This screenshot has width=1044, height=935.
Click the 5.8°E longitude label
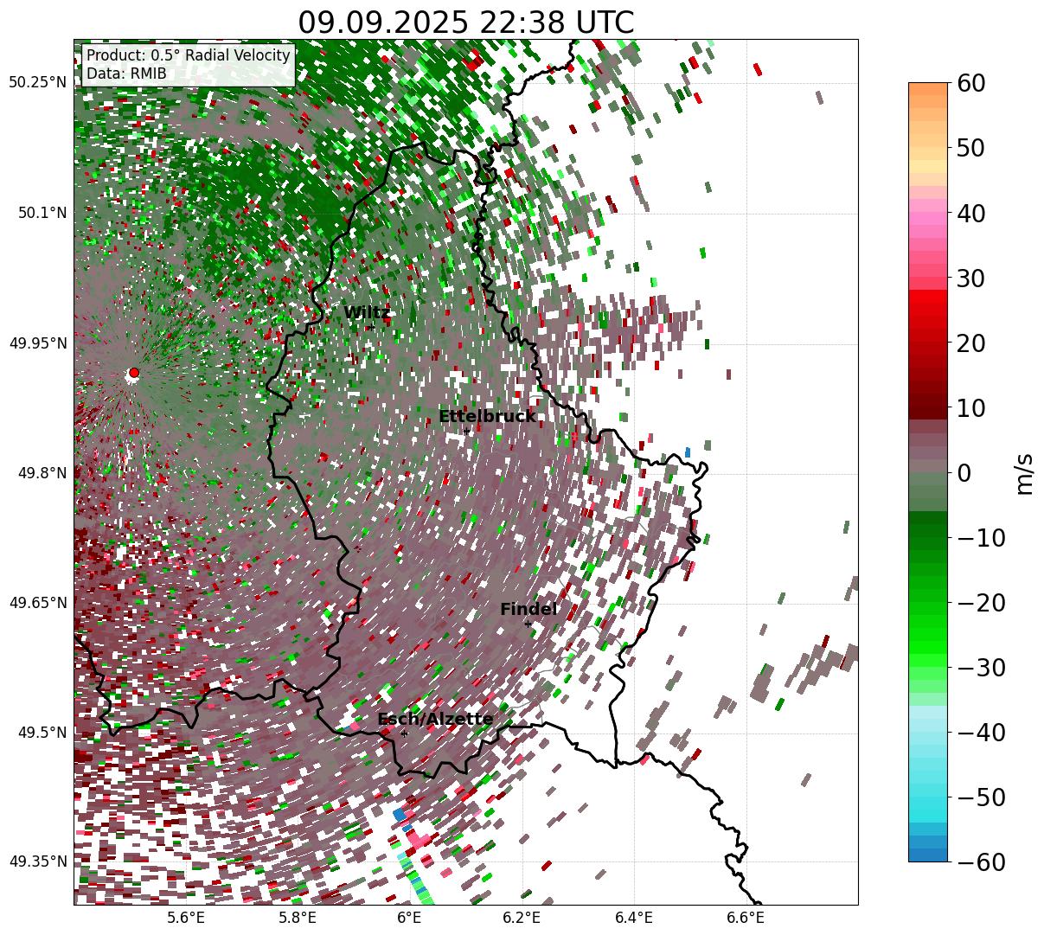click(298, 918)
